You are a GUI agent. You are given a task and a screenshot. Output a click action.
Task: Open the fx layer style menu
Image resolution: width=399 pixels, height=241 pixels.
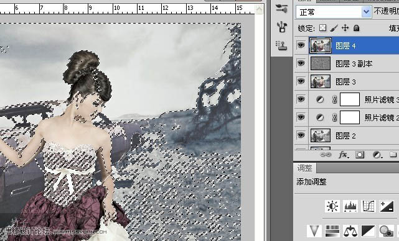point(343,155)
